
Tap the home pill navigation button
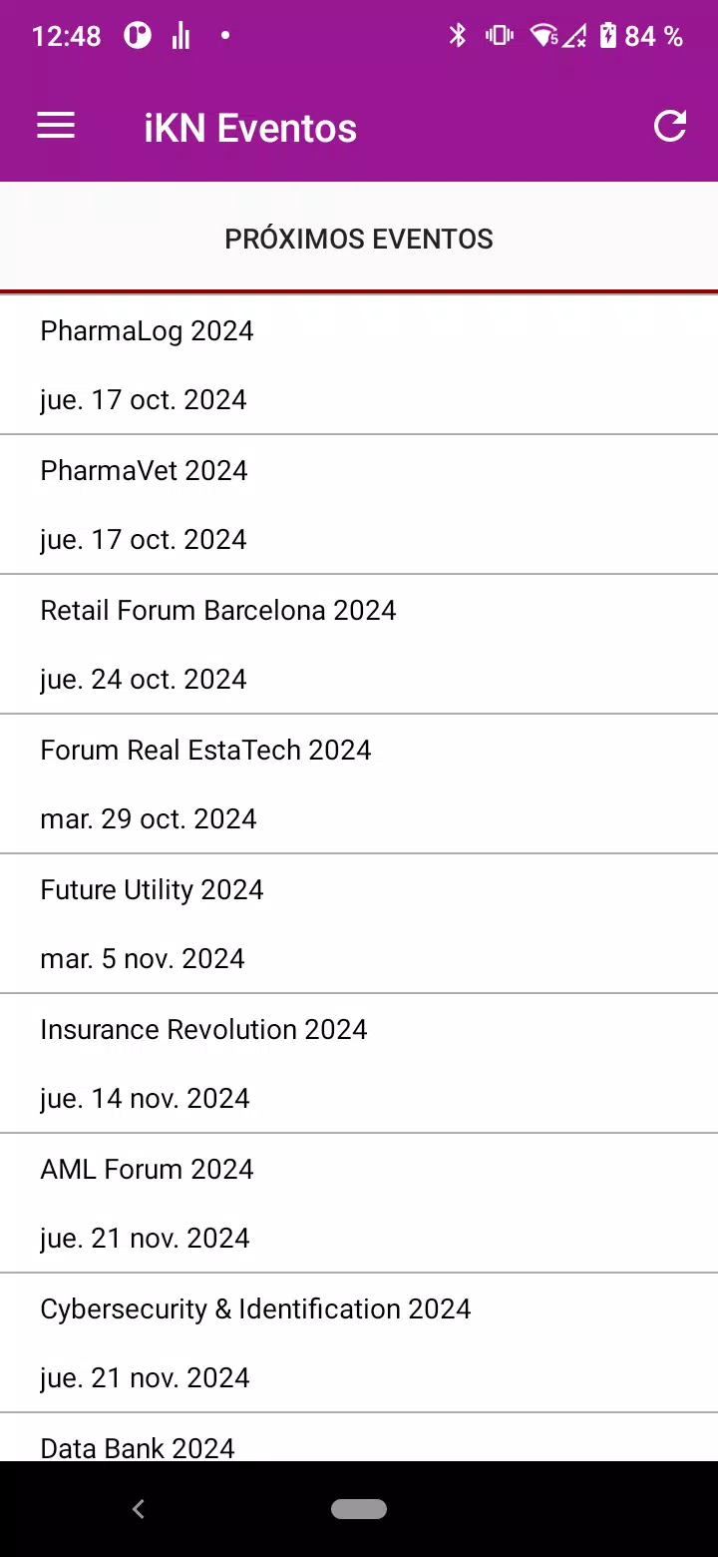coord(359,1509)
